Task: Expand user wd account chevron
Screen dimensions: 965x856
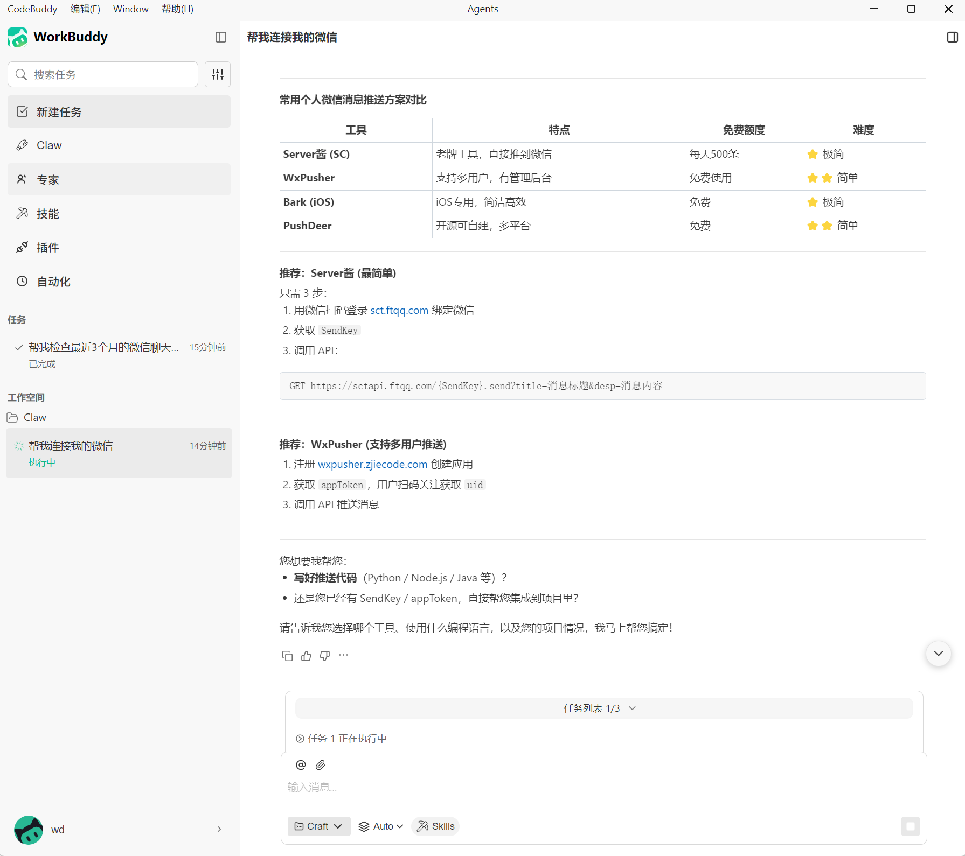Action: click(x=219, y=830)
